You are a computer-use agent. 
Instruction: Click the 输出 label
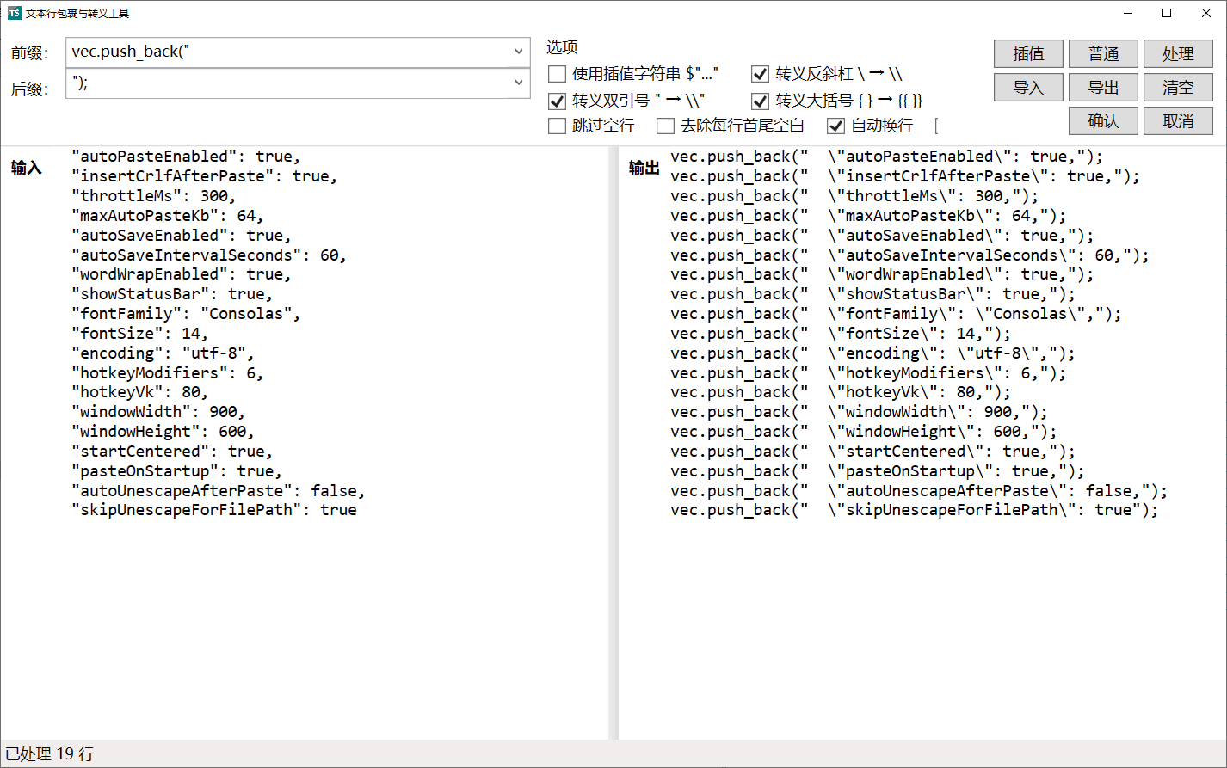point(644,168)
